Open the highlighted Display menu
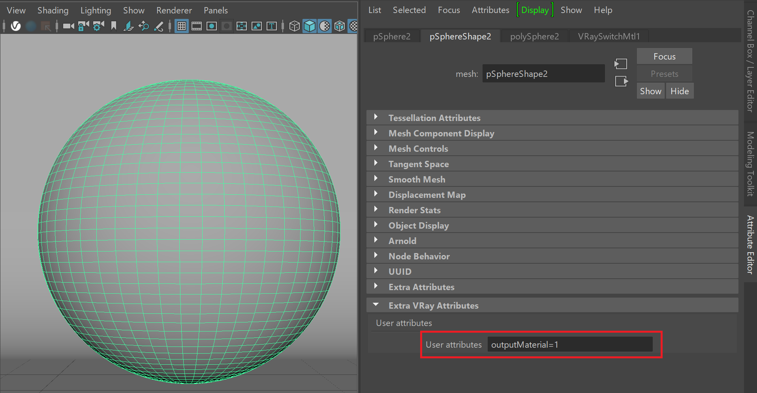 535,10
